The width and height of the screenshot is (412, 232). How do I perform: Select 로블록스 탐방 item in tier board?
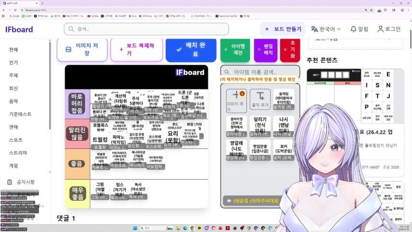100,128
